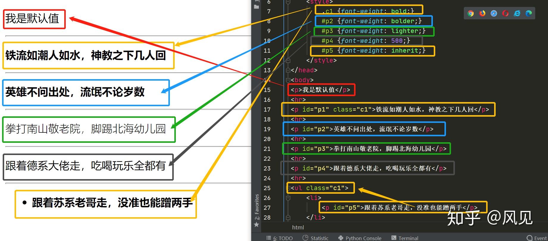Image resolution: width=548 pixels, height=241 pixels.
Task: Open preview in Edge browser icon
Action: pyautogui.click(x=529, y=13)
